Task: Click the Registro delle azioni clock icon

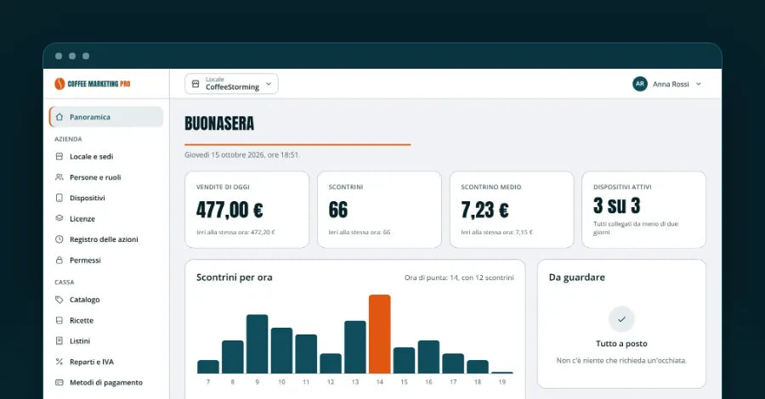Action: [x=59, y=239]
